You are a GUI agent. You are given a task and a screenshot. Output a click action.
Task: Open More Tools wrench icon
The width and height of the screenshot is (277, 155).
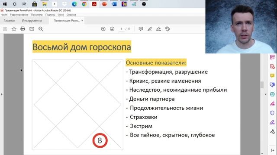point(272,131)
